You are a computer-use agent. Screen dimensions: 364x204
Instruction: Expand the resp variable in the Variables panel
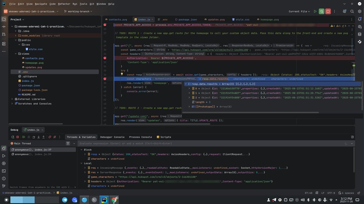pos(85,154)
